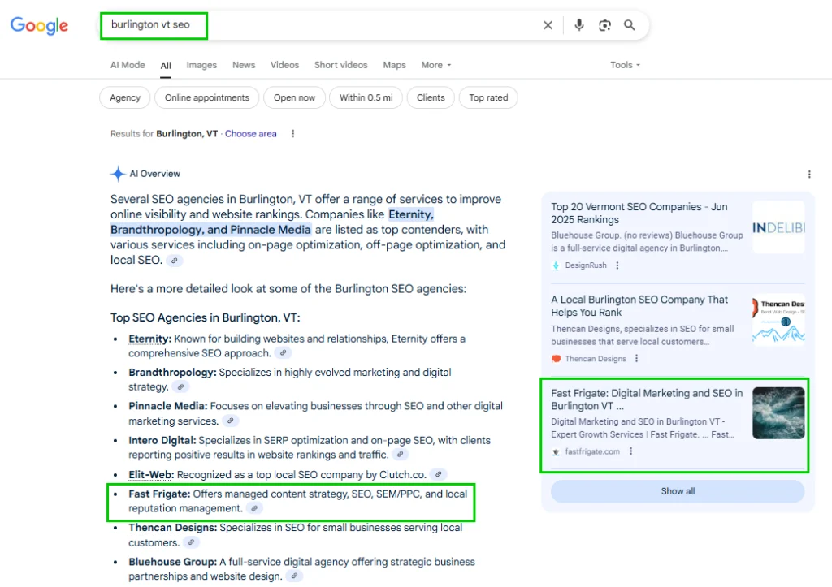Open three-dot menu beside Choose area
The image size is (832, 587).
click(x=293, y=134)
